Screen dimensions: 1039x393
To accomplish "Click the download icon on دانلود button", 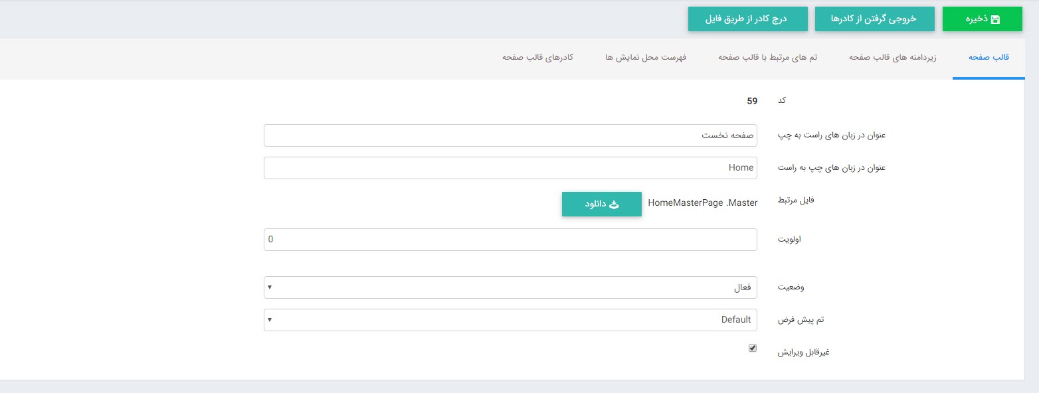I will [x=614, y=204].
